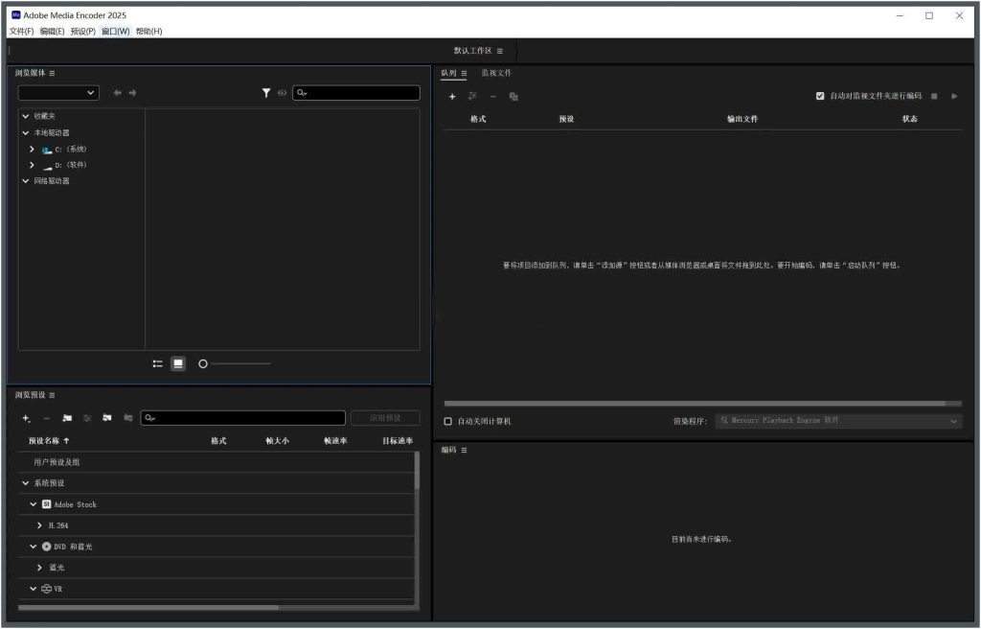
Task: Click the add source plus icon in queue panel
Action: click(x=452, y=96)
